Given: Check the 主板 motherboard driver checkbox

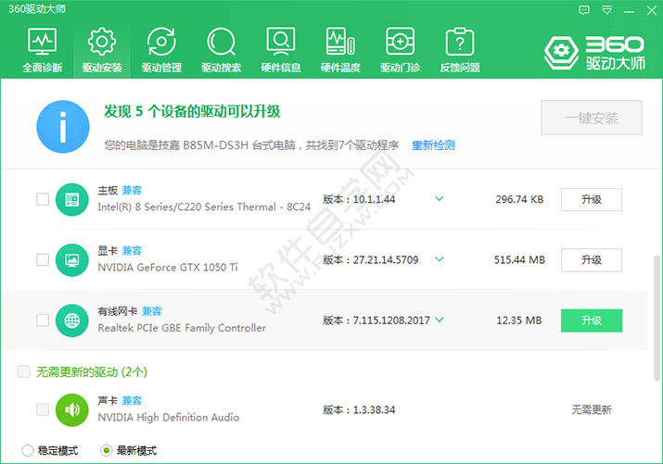Looking at the screenshot, I should point(43,199).
